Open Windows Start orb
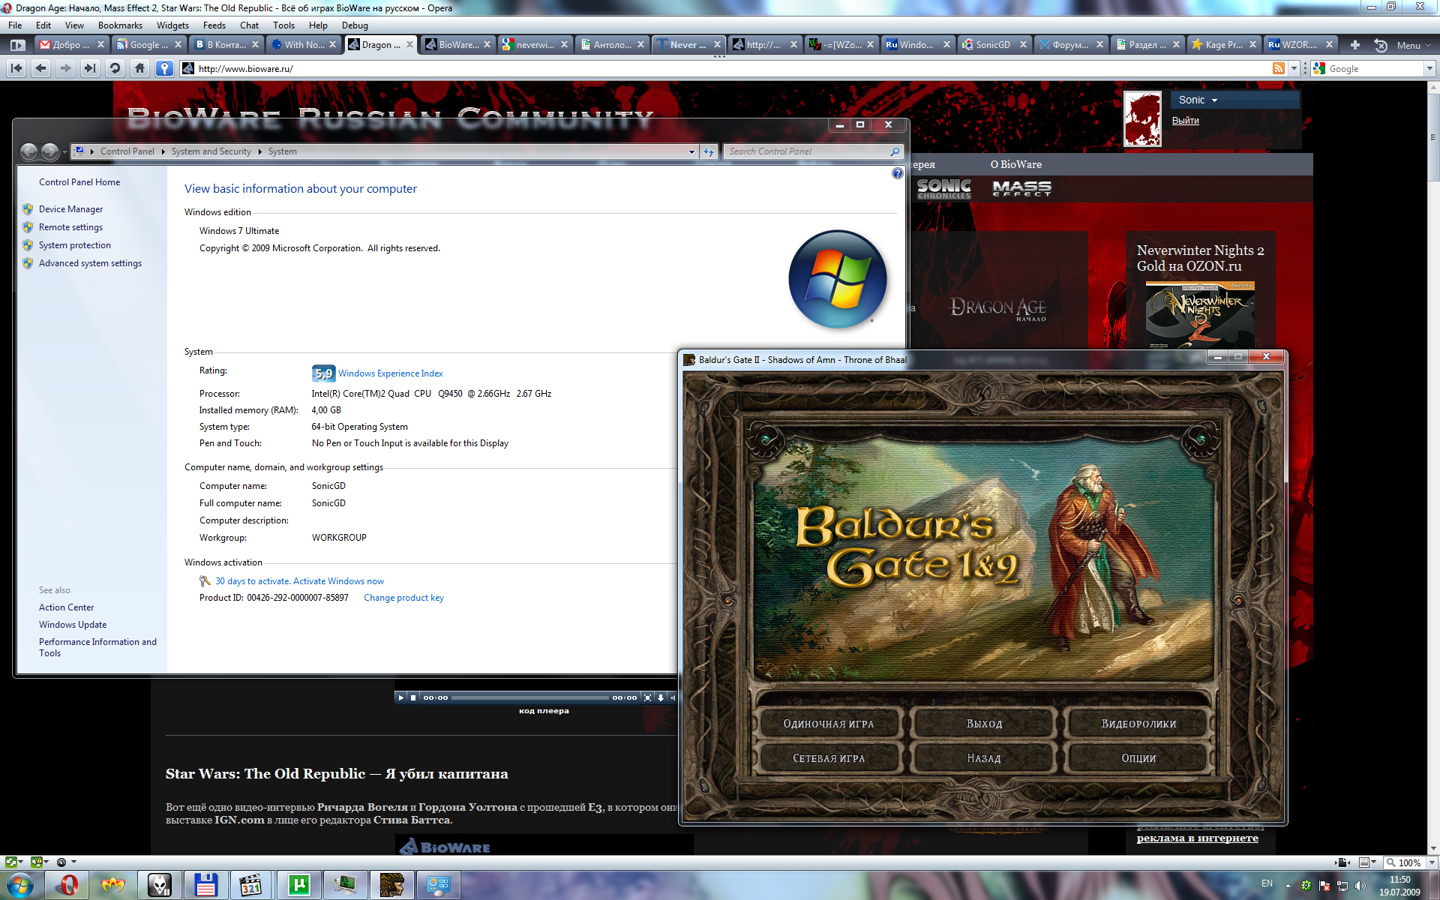1440x900 pixels. pyautogui.click(x=19, y=885)
